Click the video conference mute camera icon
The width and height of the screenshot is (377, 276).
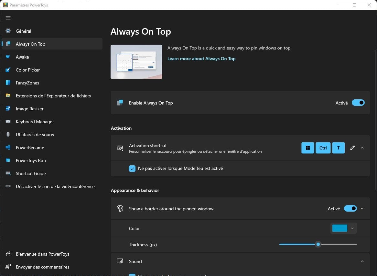point(8,186)
